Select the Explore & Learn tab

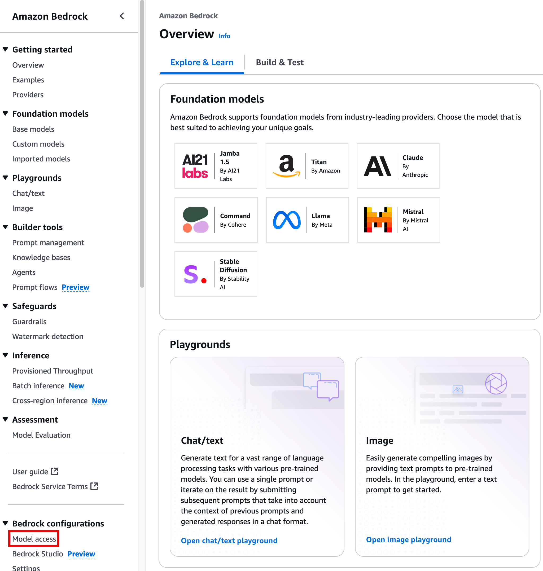[x=202, y=63]
